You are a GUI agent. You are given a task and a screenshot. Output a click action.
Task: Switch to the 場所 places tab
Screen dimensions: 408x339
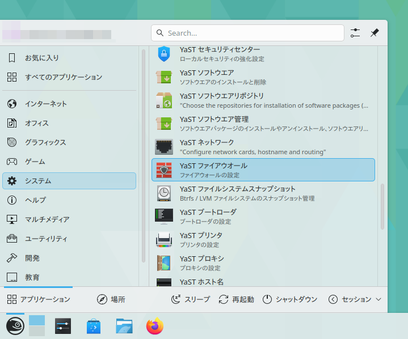(111, 299)
